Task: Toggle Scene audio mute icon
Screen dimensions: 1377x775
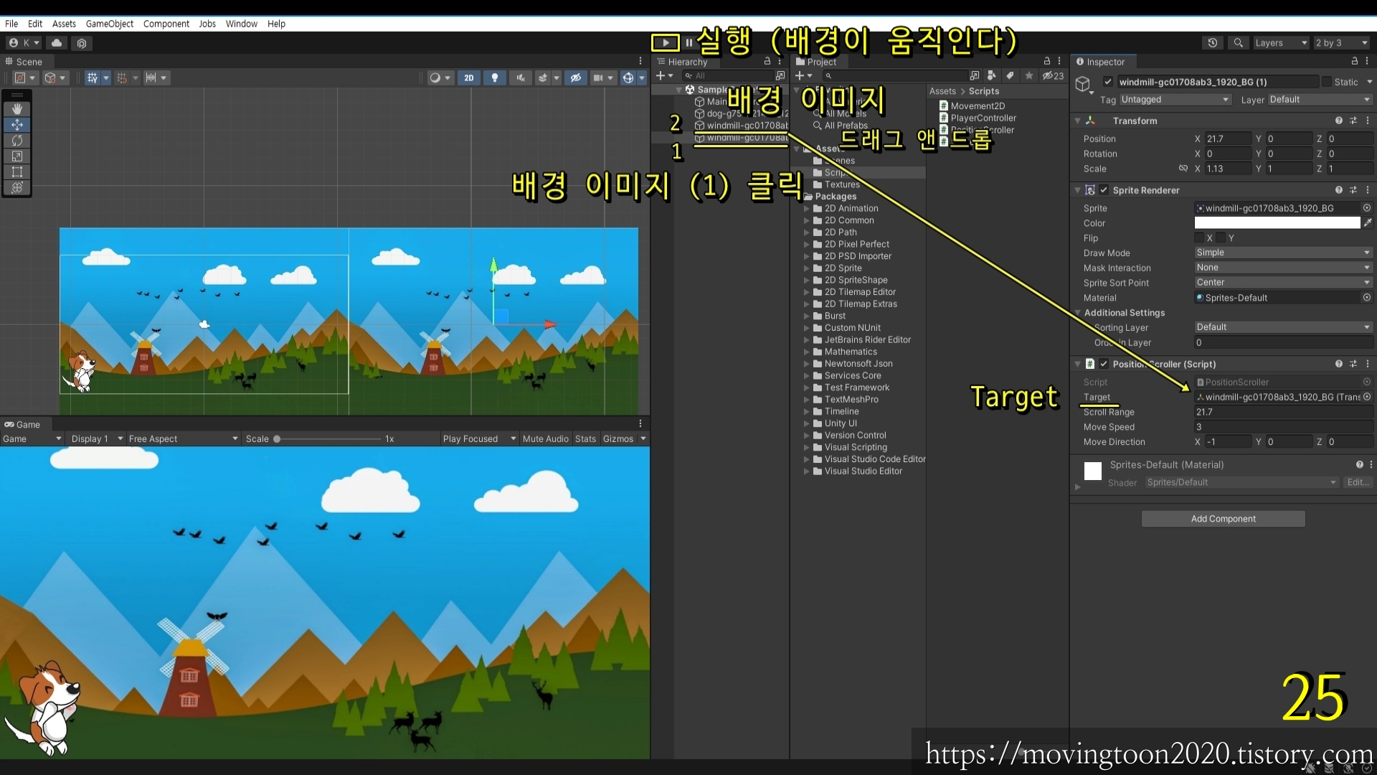Action: 521,77
